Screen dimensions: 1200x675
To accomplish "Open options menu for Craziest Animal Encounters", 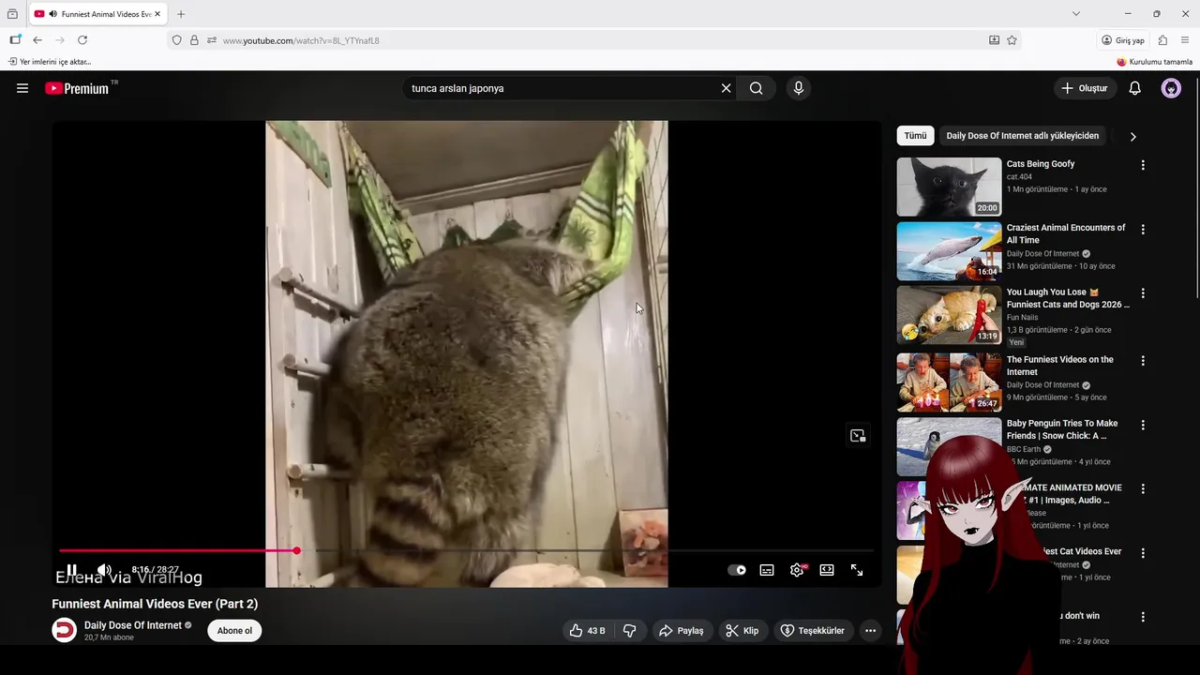I will 1143,229.
